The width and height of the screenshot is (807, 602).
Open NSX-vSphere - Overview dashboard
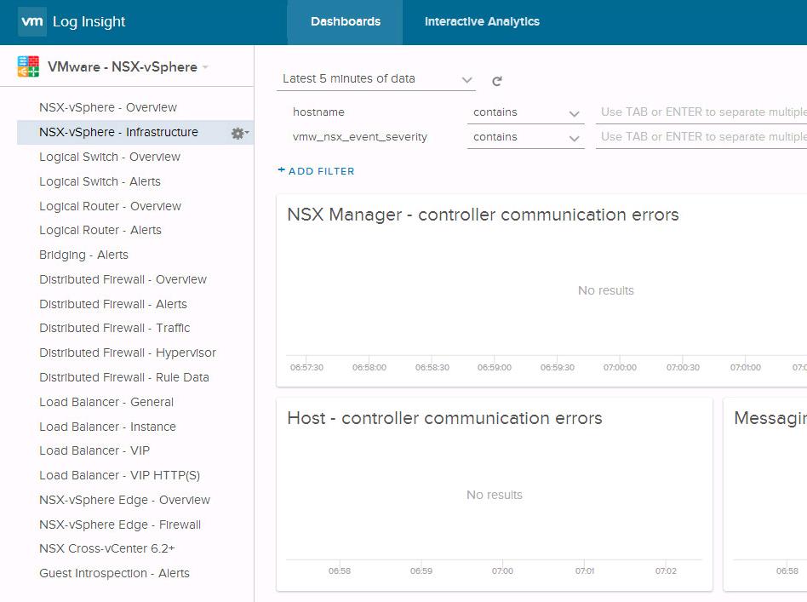108,107
